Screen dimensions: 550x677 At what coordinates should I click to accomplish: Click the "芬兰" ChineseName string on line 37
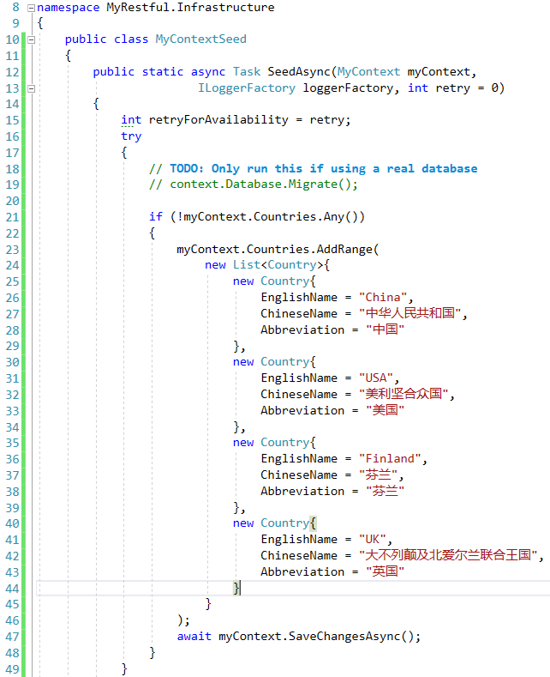click(378, 475)
